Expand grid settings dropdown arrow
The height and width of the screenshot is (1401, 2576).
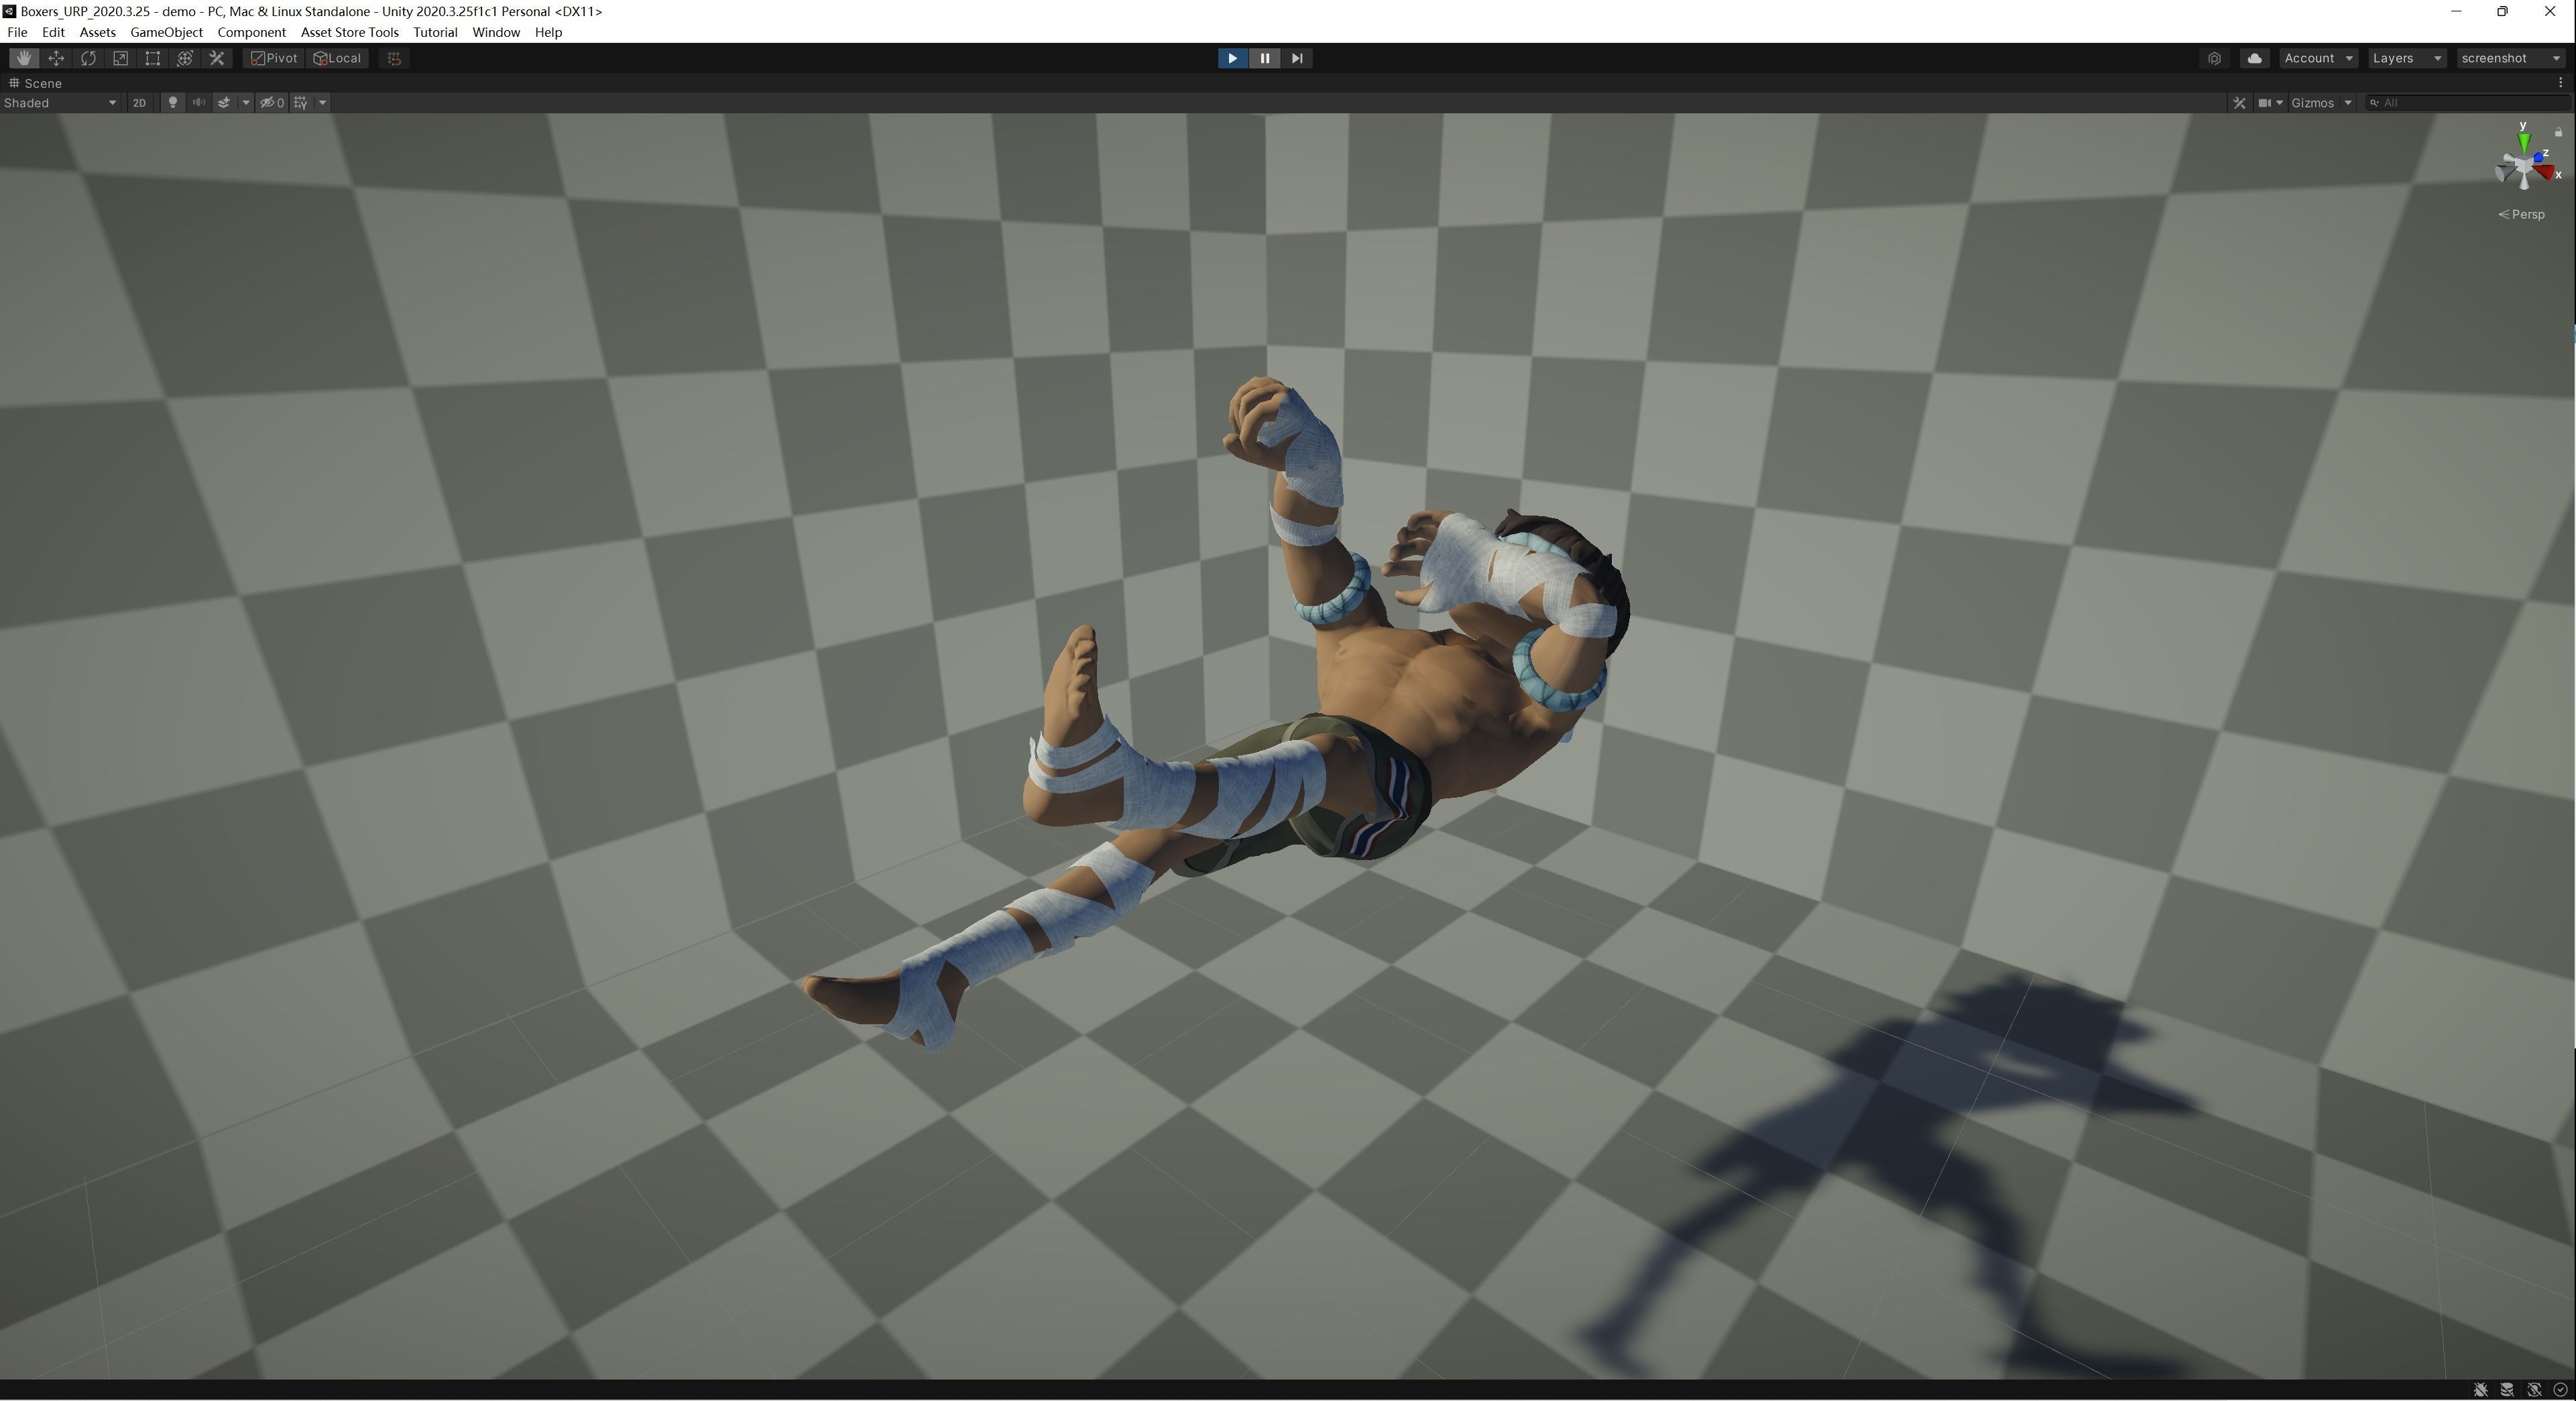(322, 102)
